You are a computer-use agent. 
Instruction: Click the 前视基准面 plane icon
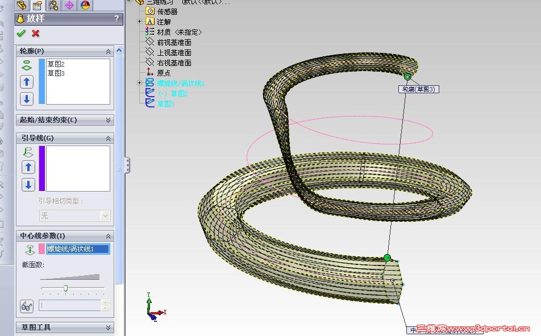(x=150, y=42)
